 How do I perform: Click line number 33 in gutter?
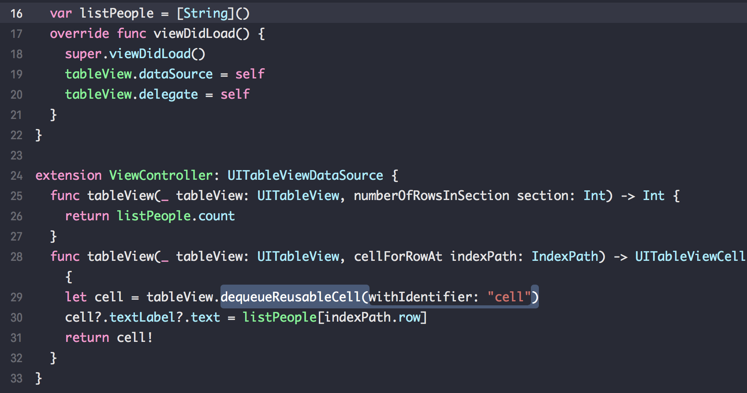click(x=16, y=378)
